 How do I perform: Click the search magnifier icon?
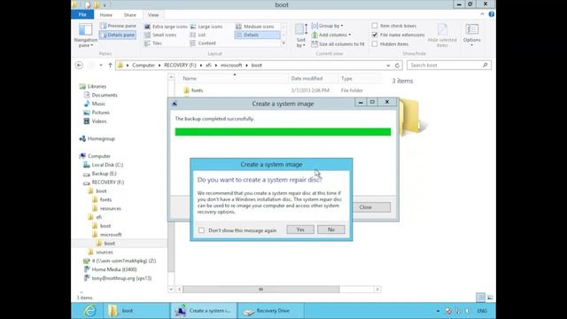[x=485, y=65]
